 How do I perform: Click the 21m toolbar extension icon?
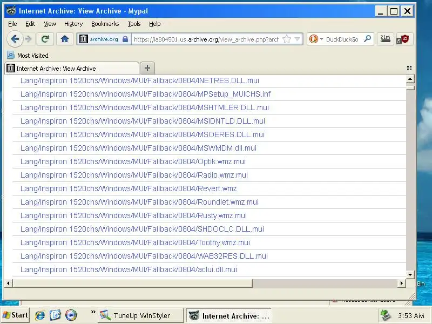click(x=385, y=39)
